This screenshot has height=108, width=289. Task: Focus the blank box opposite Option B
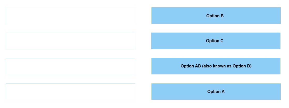(x=71, y=16)
